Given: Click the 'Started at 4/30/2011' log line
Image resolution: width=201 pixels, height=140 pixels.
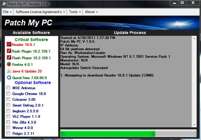Looking at the screenshot, I should point(88,38).
